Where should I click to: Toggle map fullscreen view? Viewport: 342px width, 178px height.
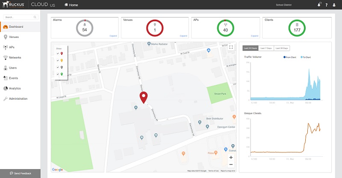tap(231, 47)
